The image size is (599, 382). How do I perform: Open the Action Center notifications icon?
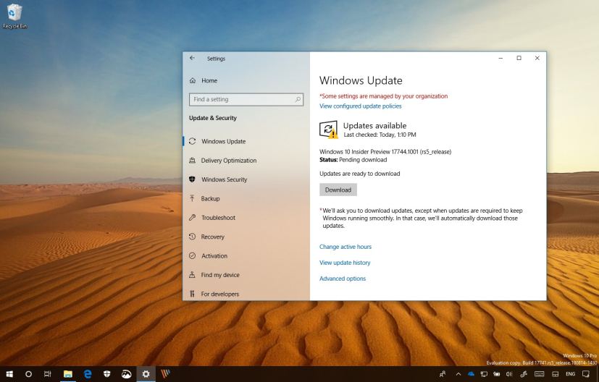[586, 374]
